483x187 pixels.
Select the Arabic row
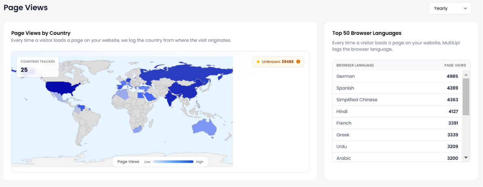398,157
